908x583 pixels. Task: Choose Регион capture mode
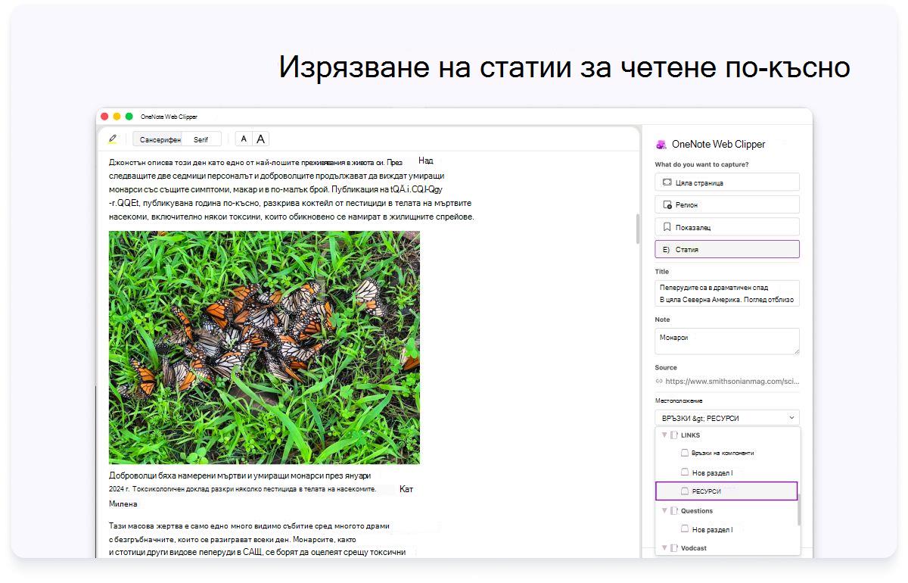click(727, 204)
